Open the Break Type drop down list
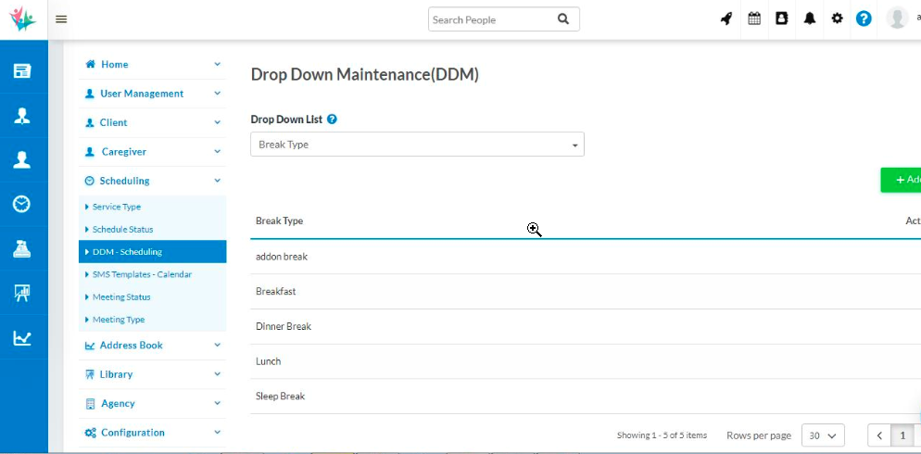Screen dimensions: 921x454 coord(417,145)
